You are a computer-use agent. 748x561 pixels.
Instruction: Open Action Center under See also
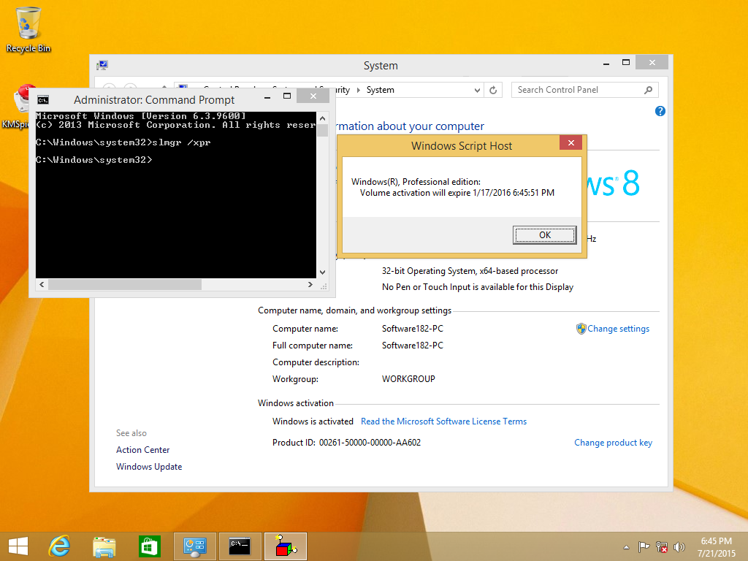point(142,450)
